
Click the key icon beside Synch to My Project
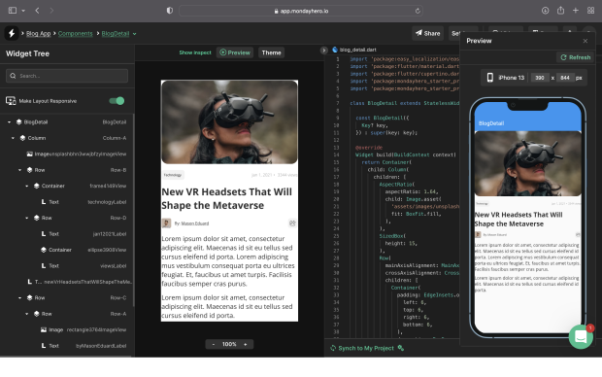(x=401, y=348)
